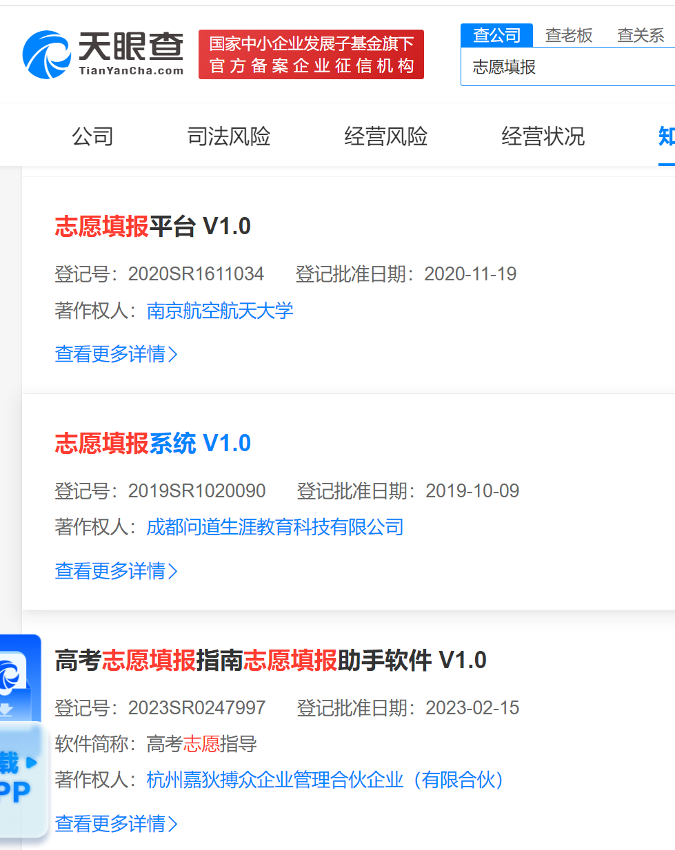The image size is (675, 850).
Task: Open the 经营状况 tab
Action: 543,136
